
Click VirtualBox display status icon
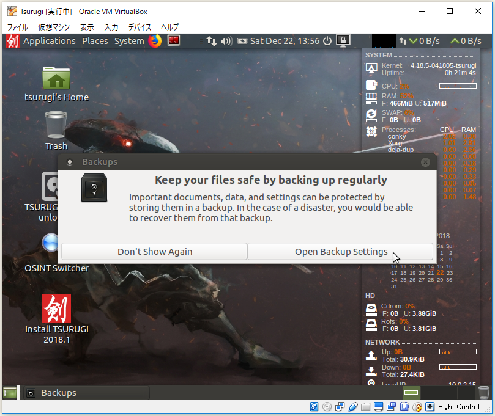(x=379, y=407)
